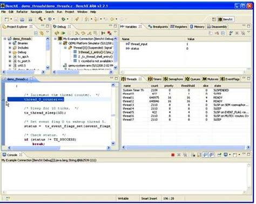Switch to the Queues tab

193,79
